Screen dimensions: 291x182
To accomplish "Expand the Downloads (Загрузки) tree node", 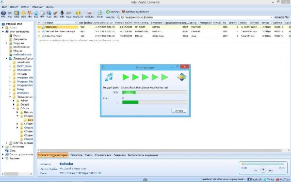I will [6, 43].
